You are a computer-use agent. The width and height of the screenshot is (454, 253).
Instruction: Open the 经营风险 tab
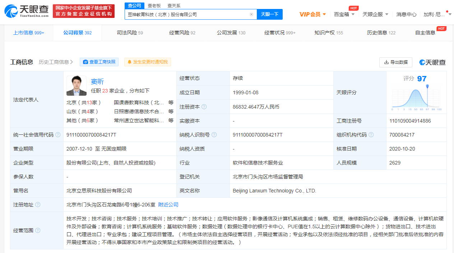182,33
